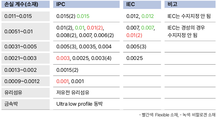Select the green 0.012 value in IEC

point(148,16)
